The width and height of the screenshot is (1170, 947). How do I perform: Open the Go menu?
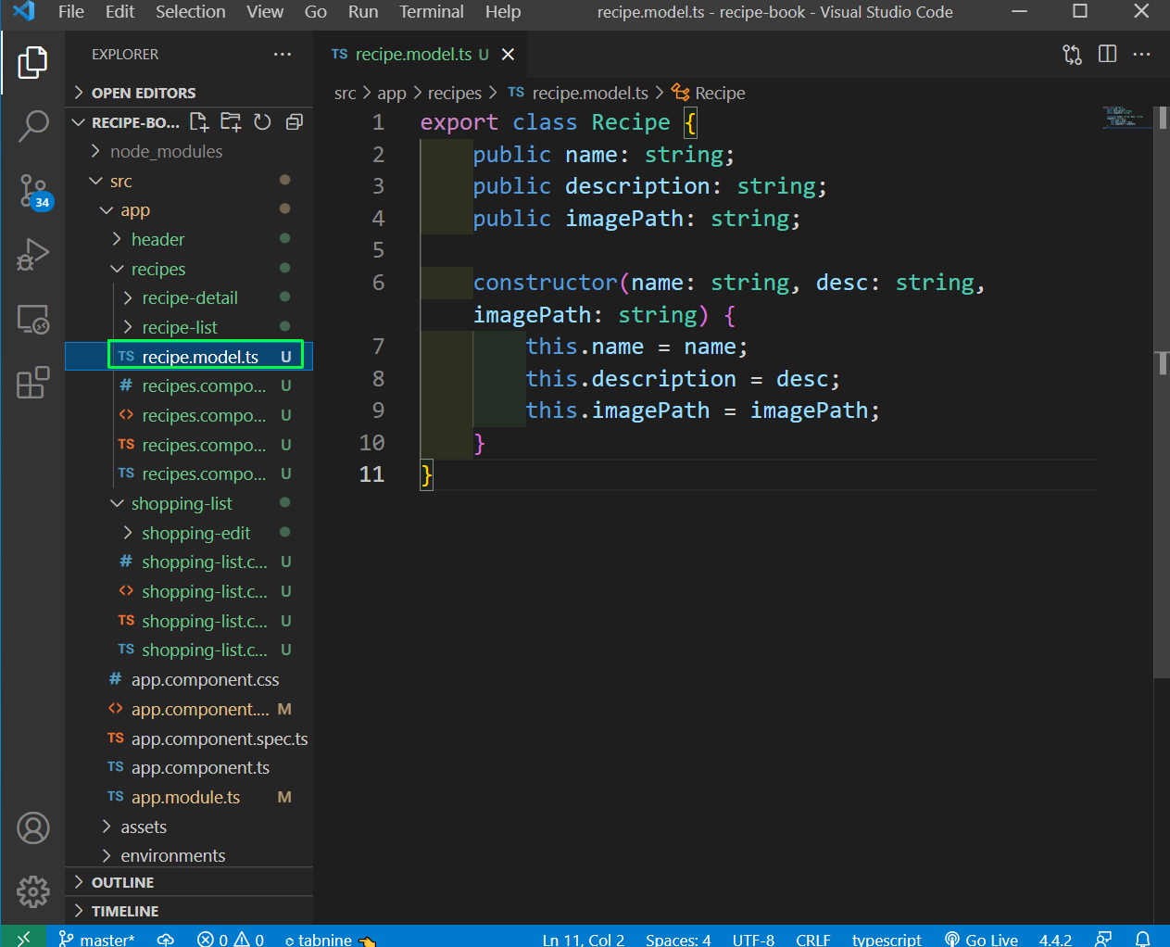(x=316, y=12)
